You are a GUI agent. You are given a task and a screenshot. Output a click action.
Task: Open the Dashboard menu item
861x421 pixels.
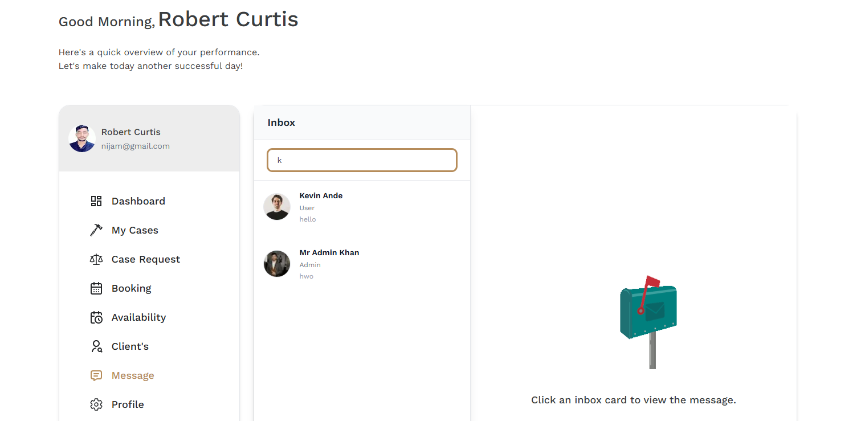(x=138, y=201)
